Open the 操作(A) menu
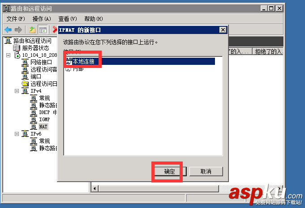 [x=42, y=19]
